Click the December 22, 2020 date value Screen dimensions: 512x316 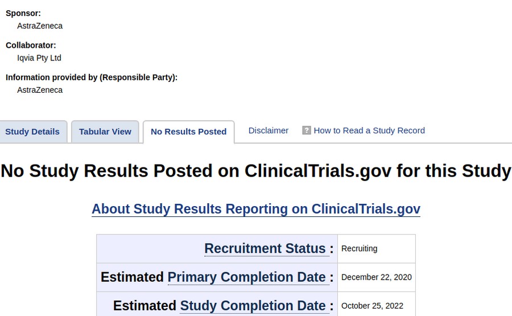377,277
